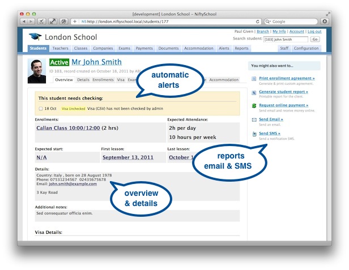Tick the 18 Oct Visa Unchecked alert checkbox
Screen dimensions: 349x270
pos(41,109)
